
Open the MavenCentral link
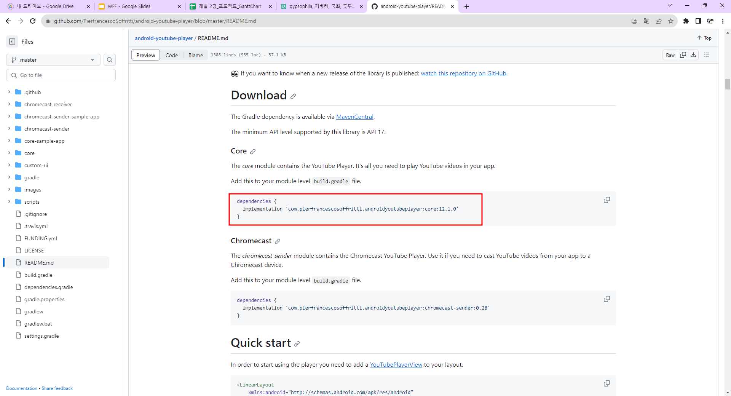coord(355,117)
